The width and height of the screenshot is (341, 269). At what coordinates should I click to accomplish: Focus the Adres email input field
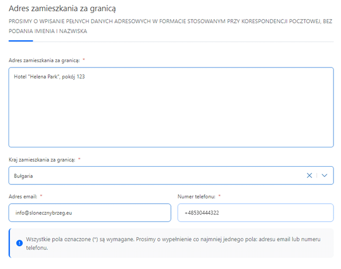click(x=90, y=213)
